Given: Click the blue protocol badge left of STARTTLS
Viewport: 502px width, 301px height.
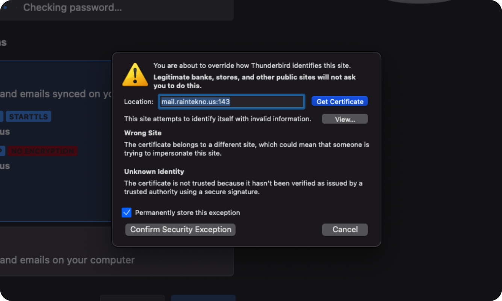Looking at the screenshot, I should tap(2, 116).
